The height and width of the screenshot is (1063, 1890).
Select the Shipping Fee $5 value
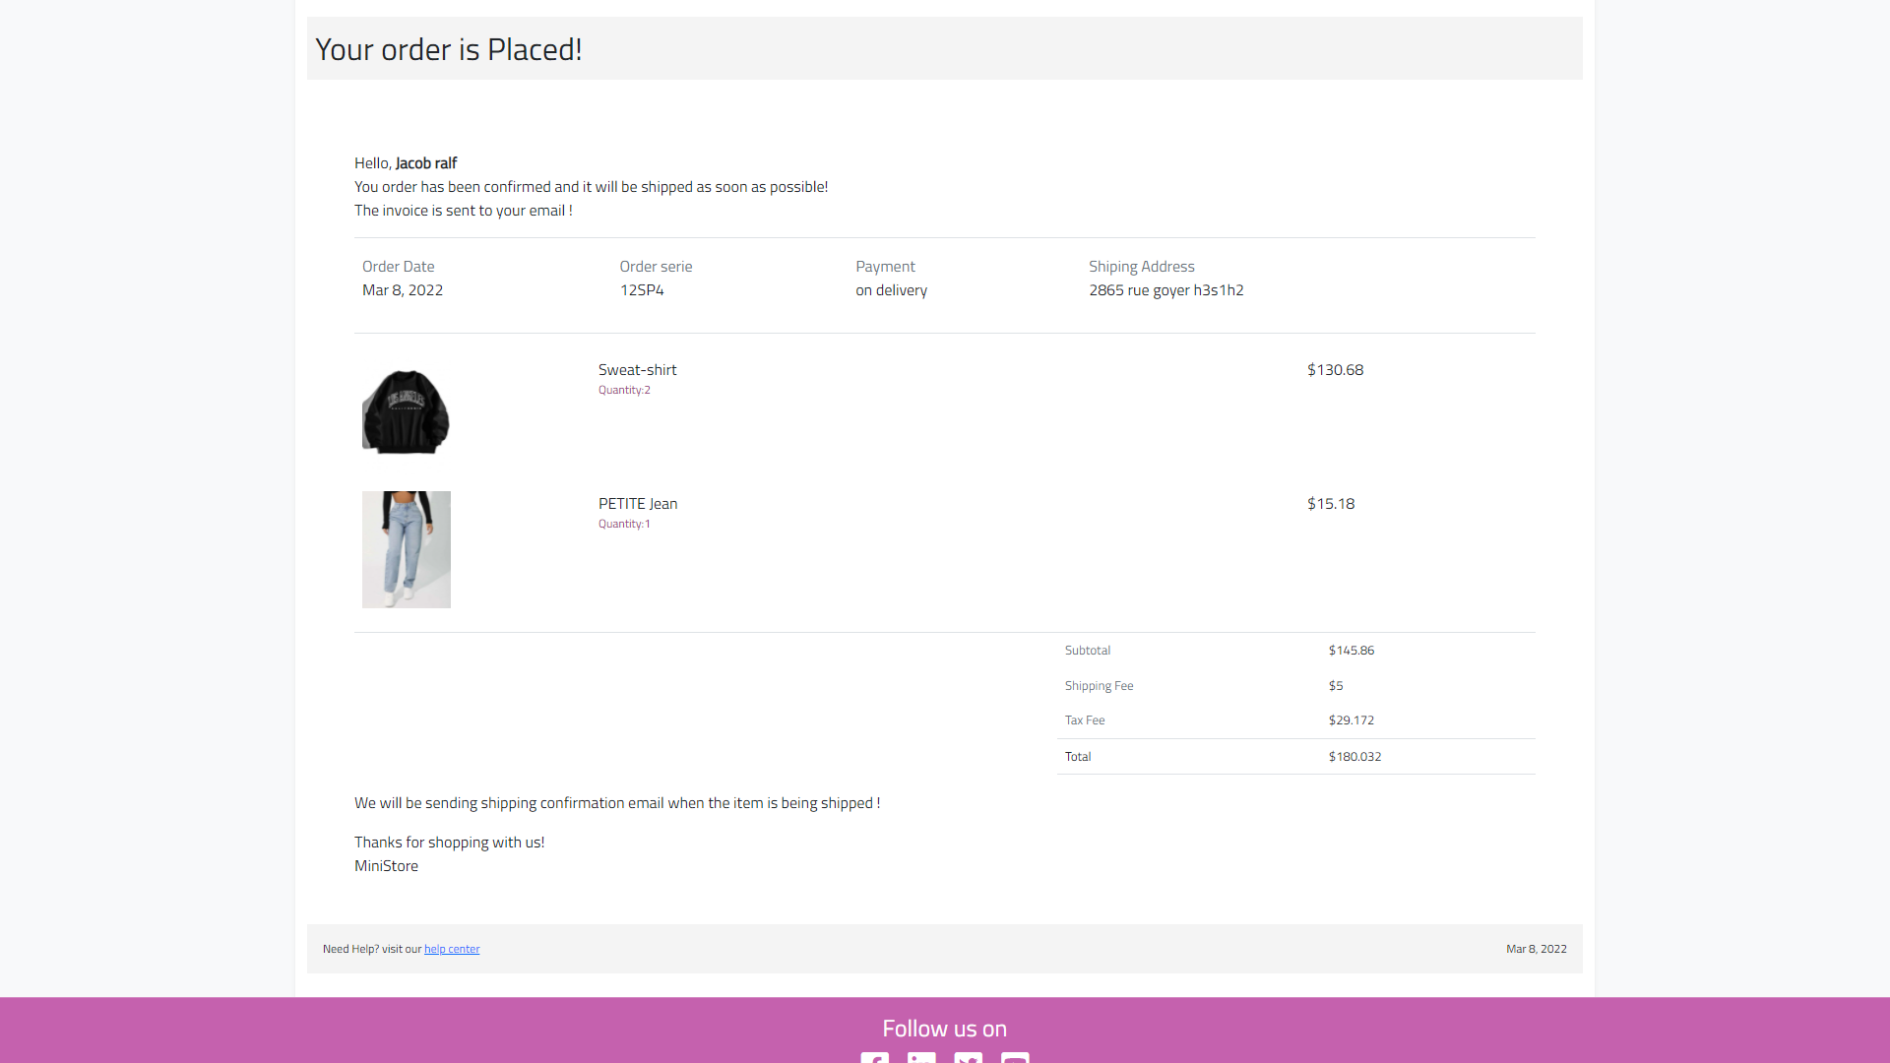click(x=1335, y=685)
